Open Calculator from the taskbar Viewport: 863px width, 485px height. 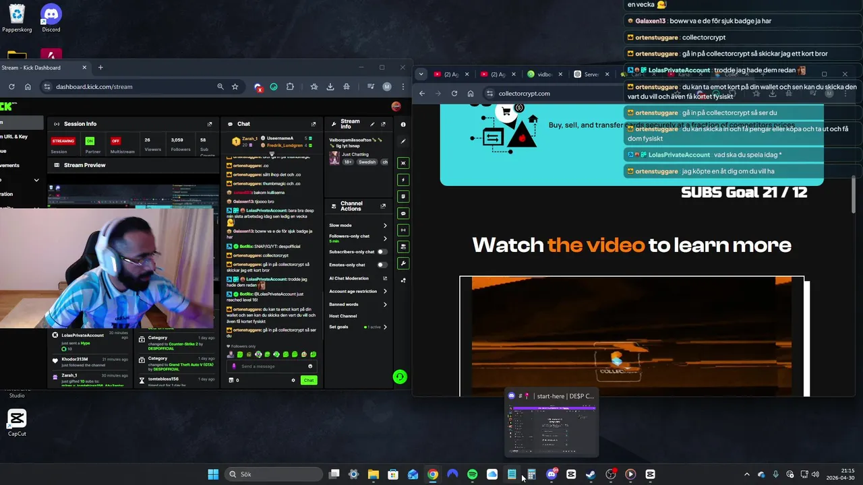pos(531,474)
